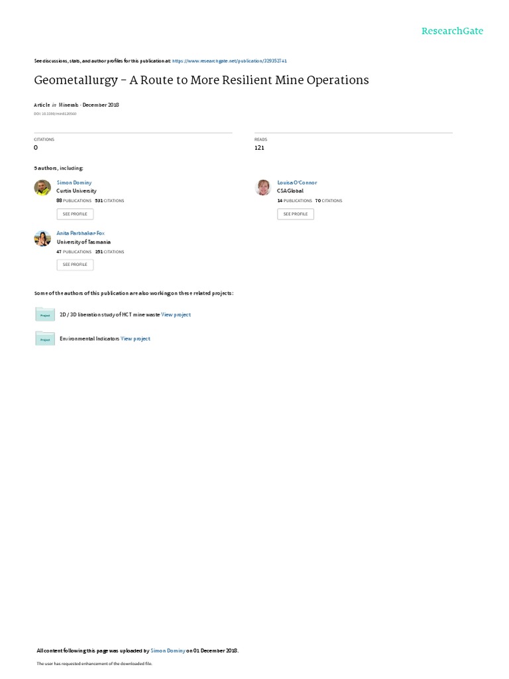Click project folder icon for Environmental Indicators
This screenshot has width=509, height=679.
tap(45, 339)
